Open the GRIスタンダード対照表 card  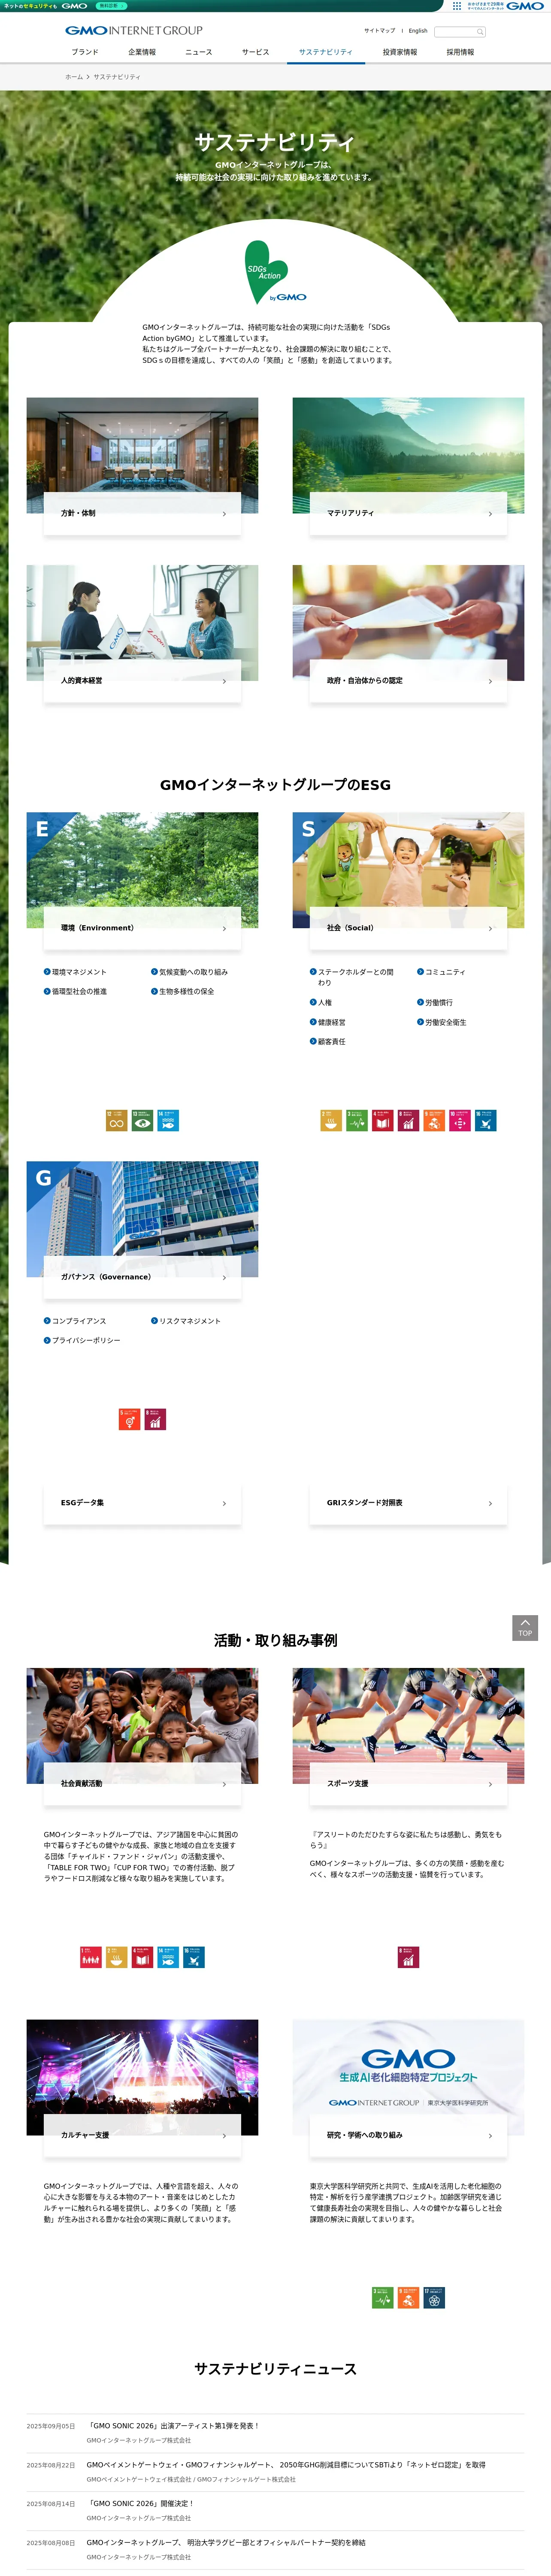pyautogui.click(x=408, y=1503)
